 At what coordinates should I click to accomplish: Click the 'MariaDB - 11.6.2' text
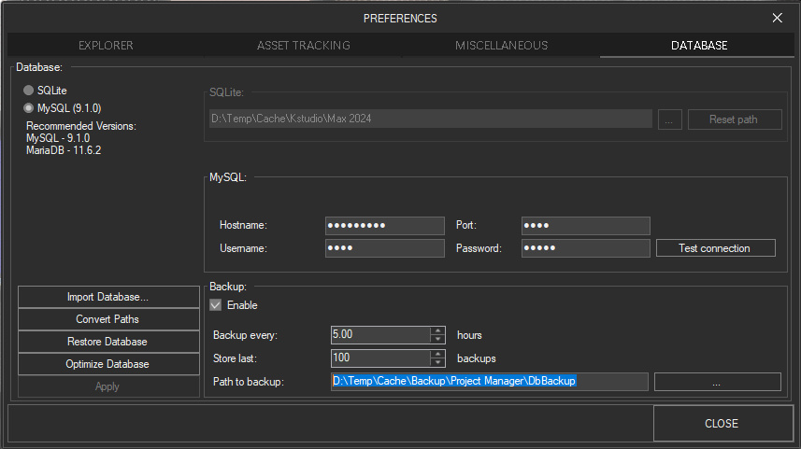(x=64, y=150)
